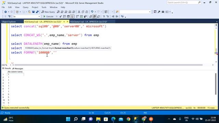Open the View menu

[x=17, y=7]
